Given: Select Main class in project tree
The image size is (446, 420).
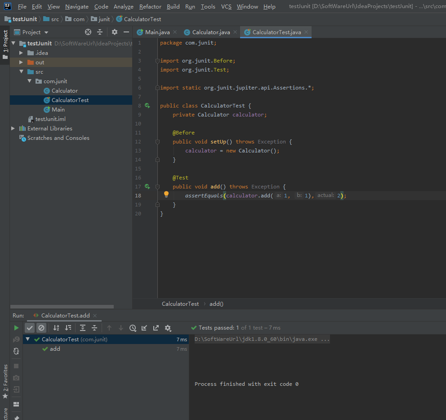Looking at the screenshot, I should pyautogui.click(x=58, y=110).
